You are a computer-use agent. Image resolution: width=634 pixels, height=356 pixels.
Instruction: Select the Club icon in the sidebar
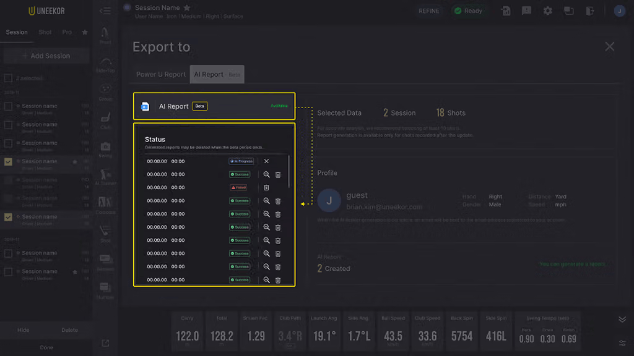coord(105,121)
